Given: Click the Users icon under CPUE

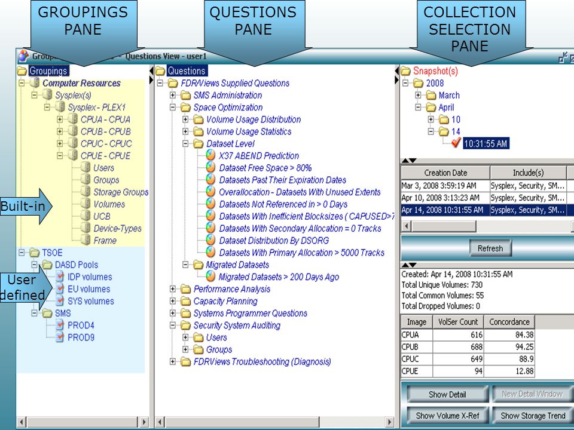Looking at the screenshot, I should click(86, 167).
